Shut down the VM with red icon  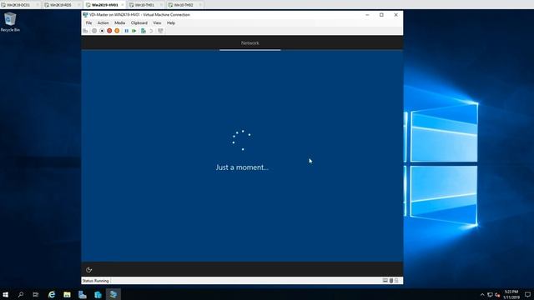(x=109, y=31)
